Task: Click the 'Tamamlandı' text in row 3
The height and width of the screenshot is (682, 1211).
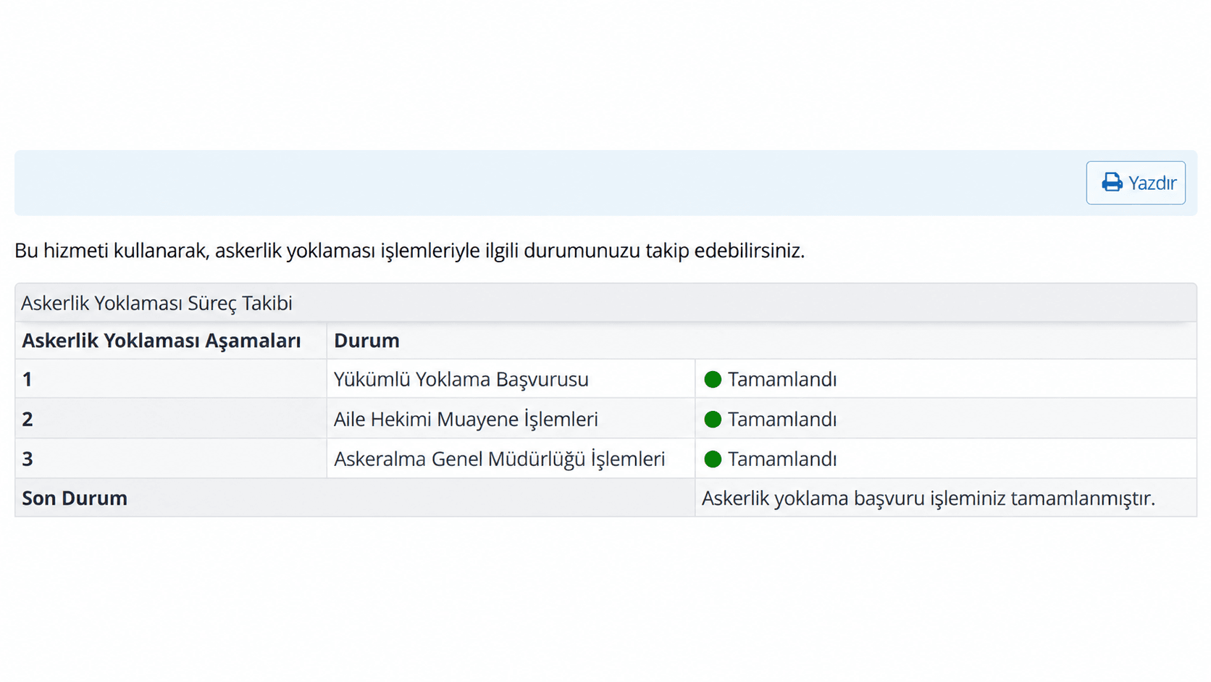Action: tap(782, 459)
